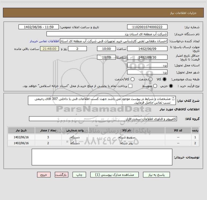This screenshot has height=200, width=207.
Task: Click the remaining time 21:48:00 field
Action: coord(49,49)
